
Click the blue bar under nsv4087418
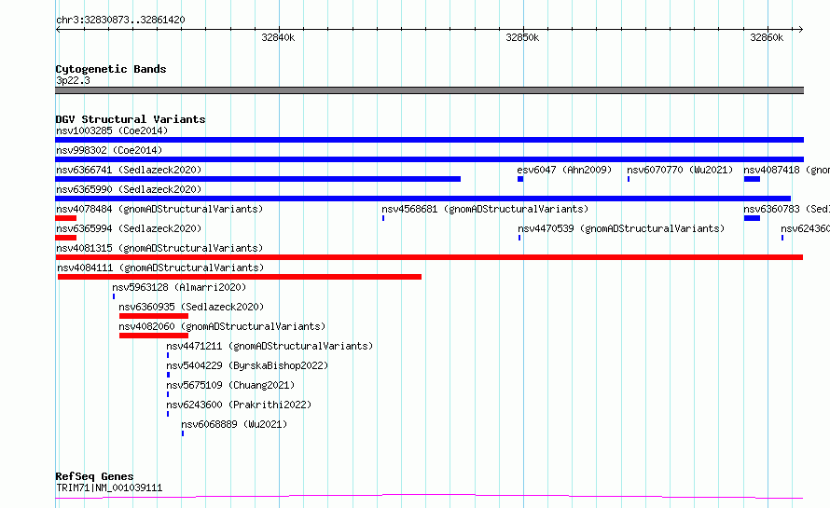pyautogui.click(x=752, y=179)
